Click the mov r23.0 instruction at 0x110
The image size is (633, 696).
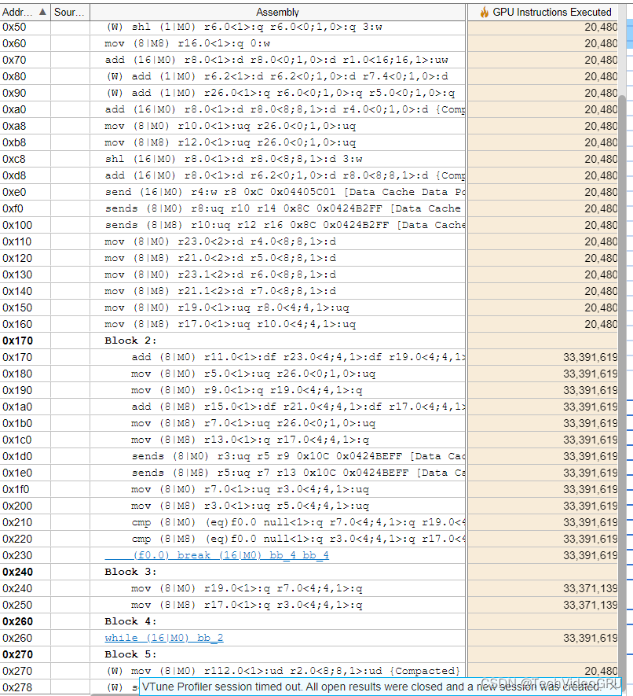point(221,241)
